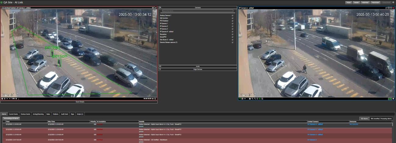
Task: Open settings gear on live camera toolbar
Action: [x=393, y=99]
